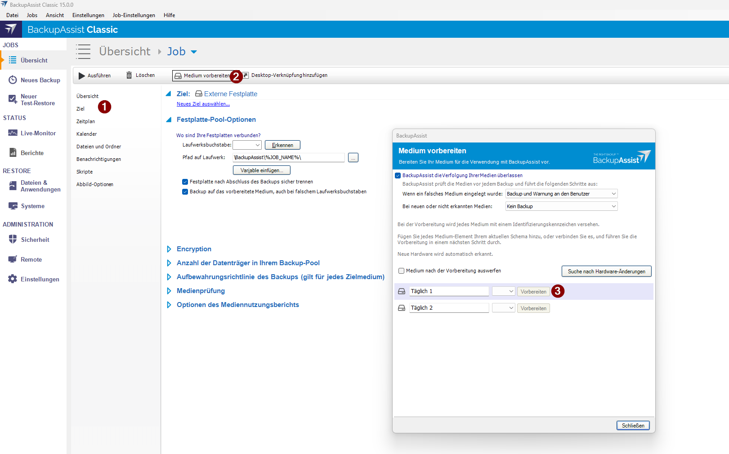
Task: Click the Neues Backup clock icon
Action: [x=13, y=80]
